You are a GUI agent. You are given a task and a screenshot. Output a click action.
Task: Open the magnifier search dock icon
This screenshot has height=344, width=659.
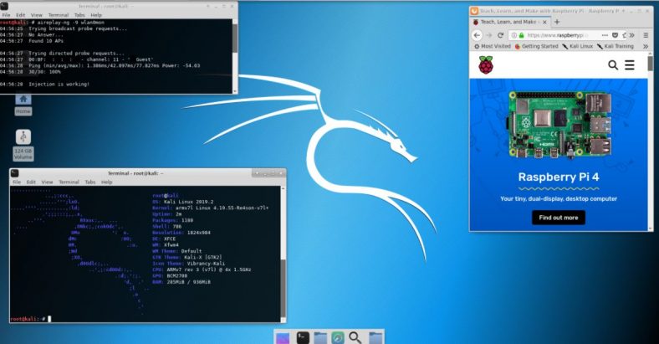tap(355, 337)
